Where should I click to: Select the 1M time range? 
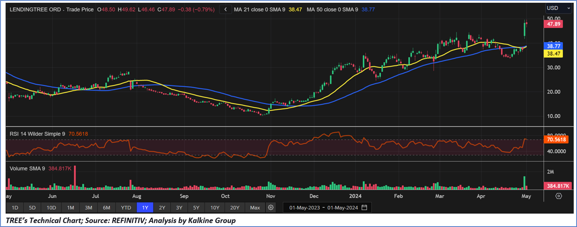70,208
